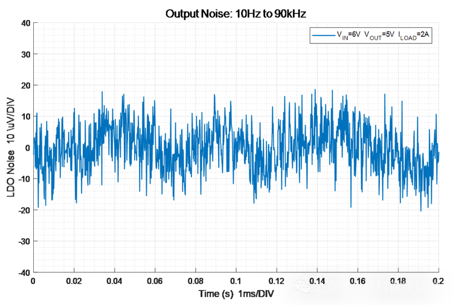The width and height of the screenshot is (453, 305).
Task: Click the -30 tick label on the y-axis
Action: [25, 241]
